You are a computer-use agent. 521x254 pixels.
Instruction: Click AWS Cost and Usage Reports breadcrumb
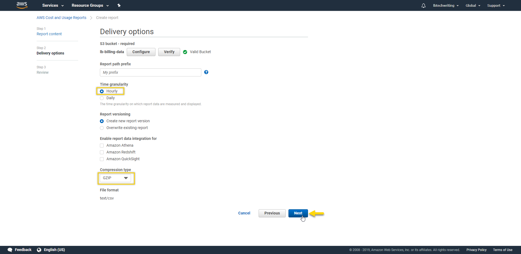tap(61, 18)
